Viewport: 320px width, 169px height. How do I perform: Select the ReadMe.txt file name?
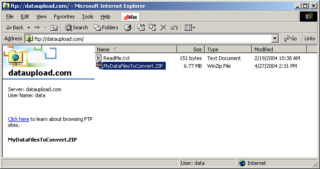point(116,58)
